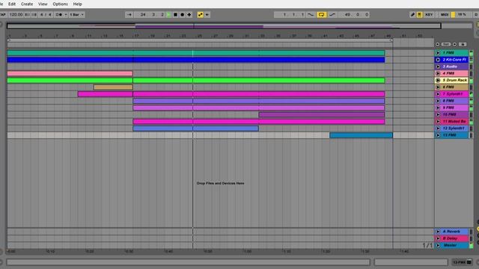Click the 120.00 tempo field

click(16, 15)
